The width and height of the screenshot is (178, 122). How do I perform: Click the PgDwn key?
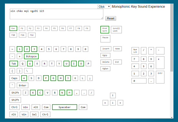pos(106,69)
